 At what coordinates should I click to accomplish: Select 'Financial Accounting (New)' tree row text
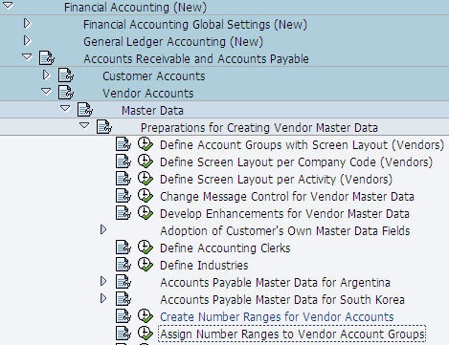pyautogui.click(x=135, y=8)
